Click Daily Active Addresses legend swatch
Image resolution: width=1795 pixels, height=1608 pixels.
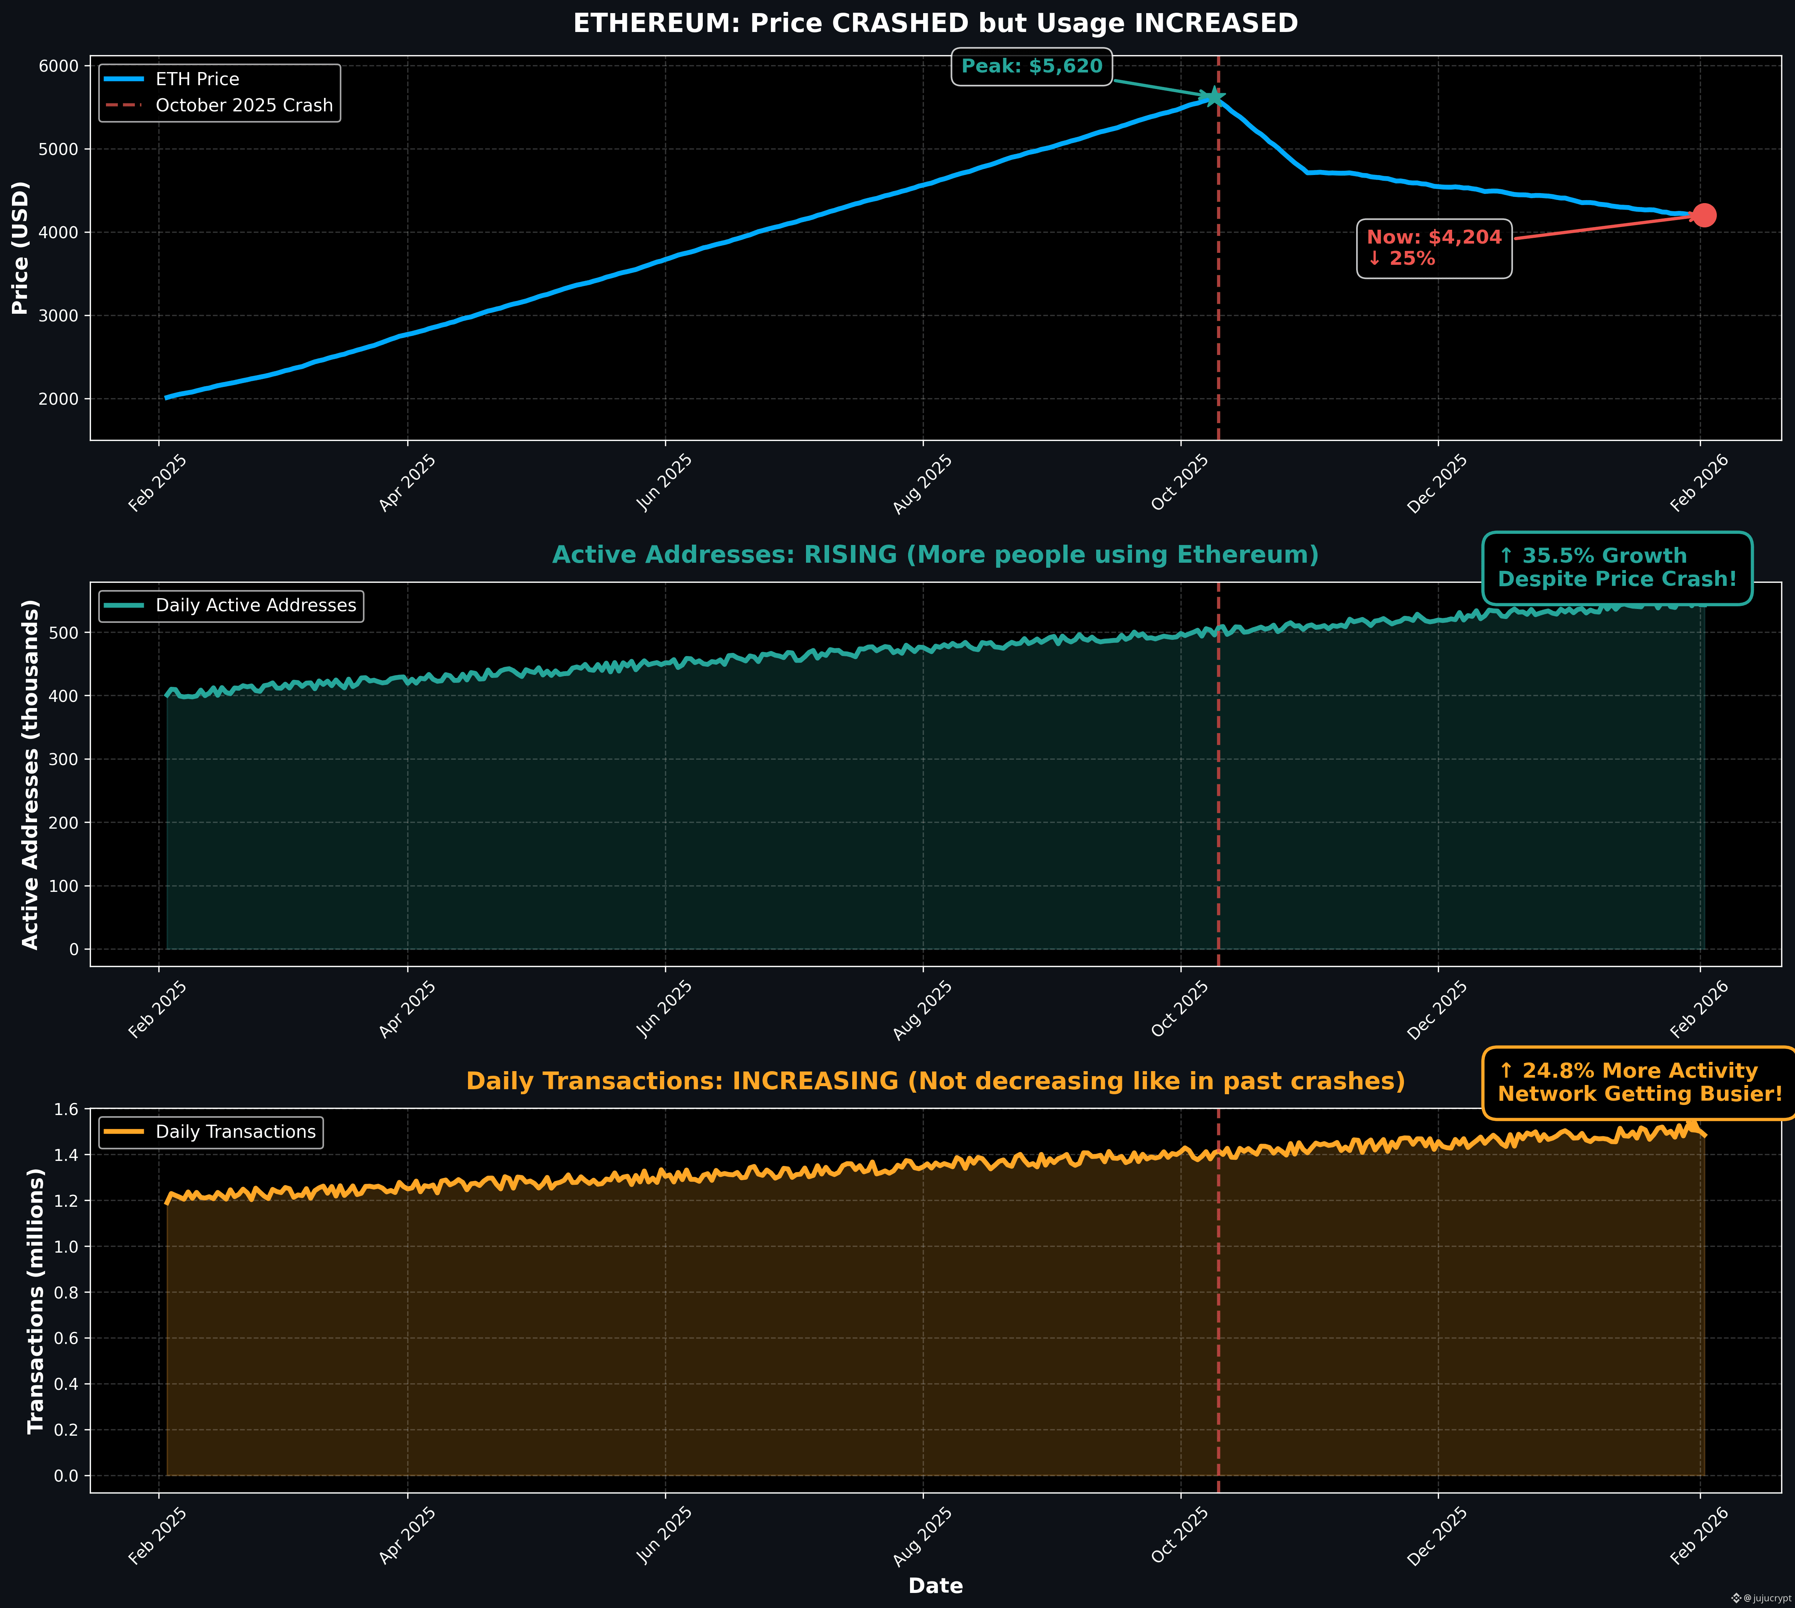click(124, 605)
